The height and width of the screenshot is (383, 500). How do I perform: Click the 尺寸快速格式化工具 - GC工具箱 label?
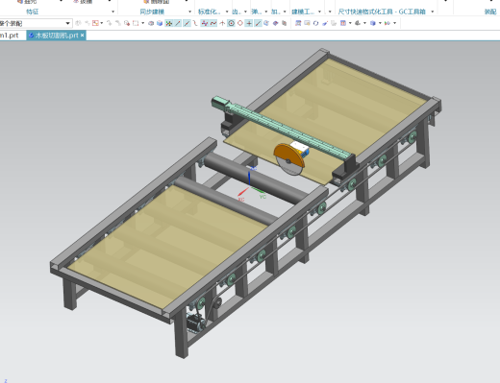(382, 12)
